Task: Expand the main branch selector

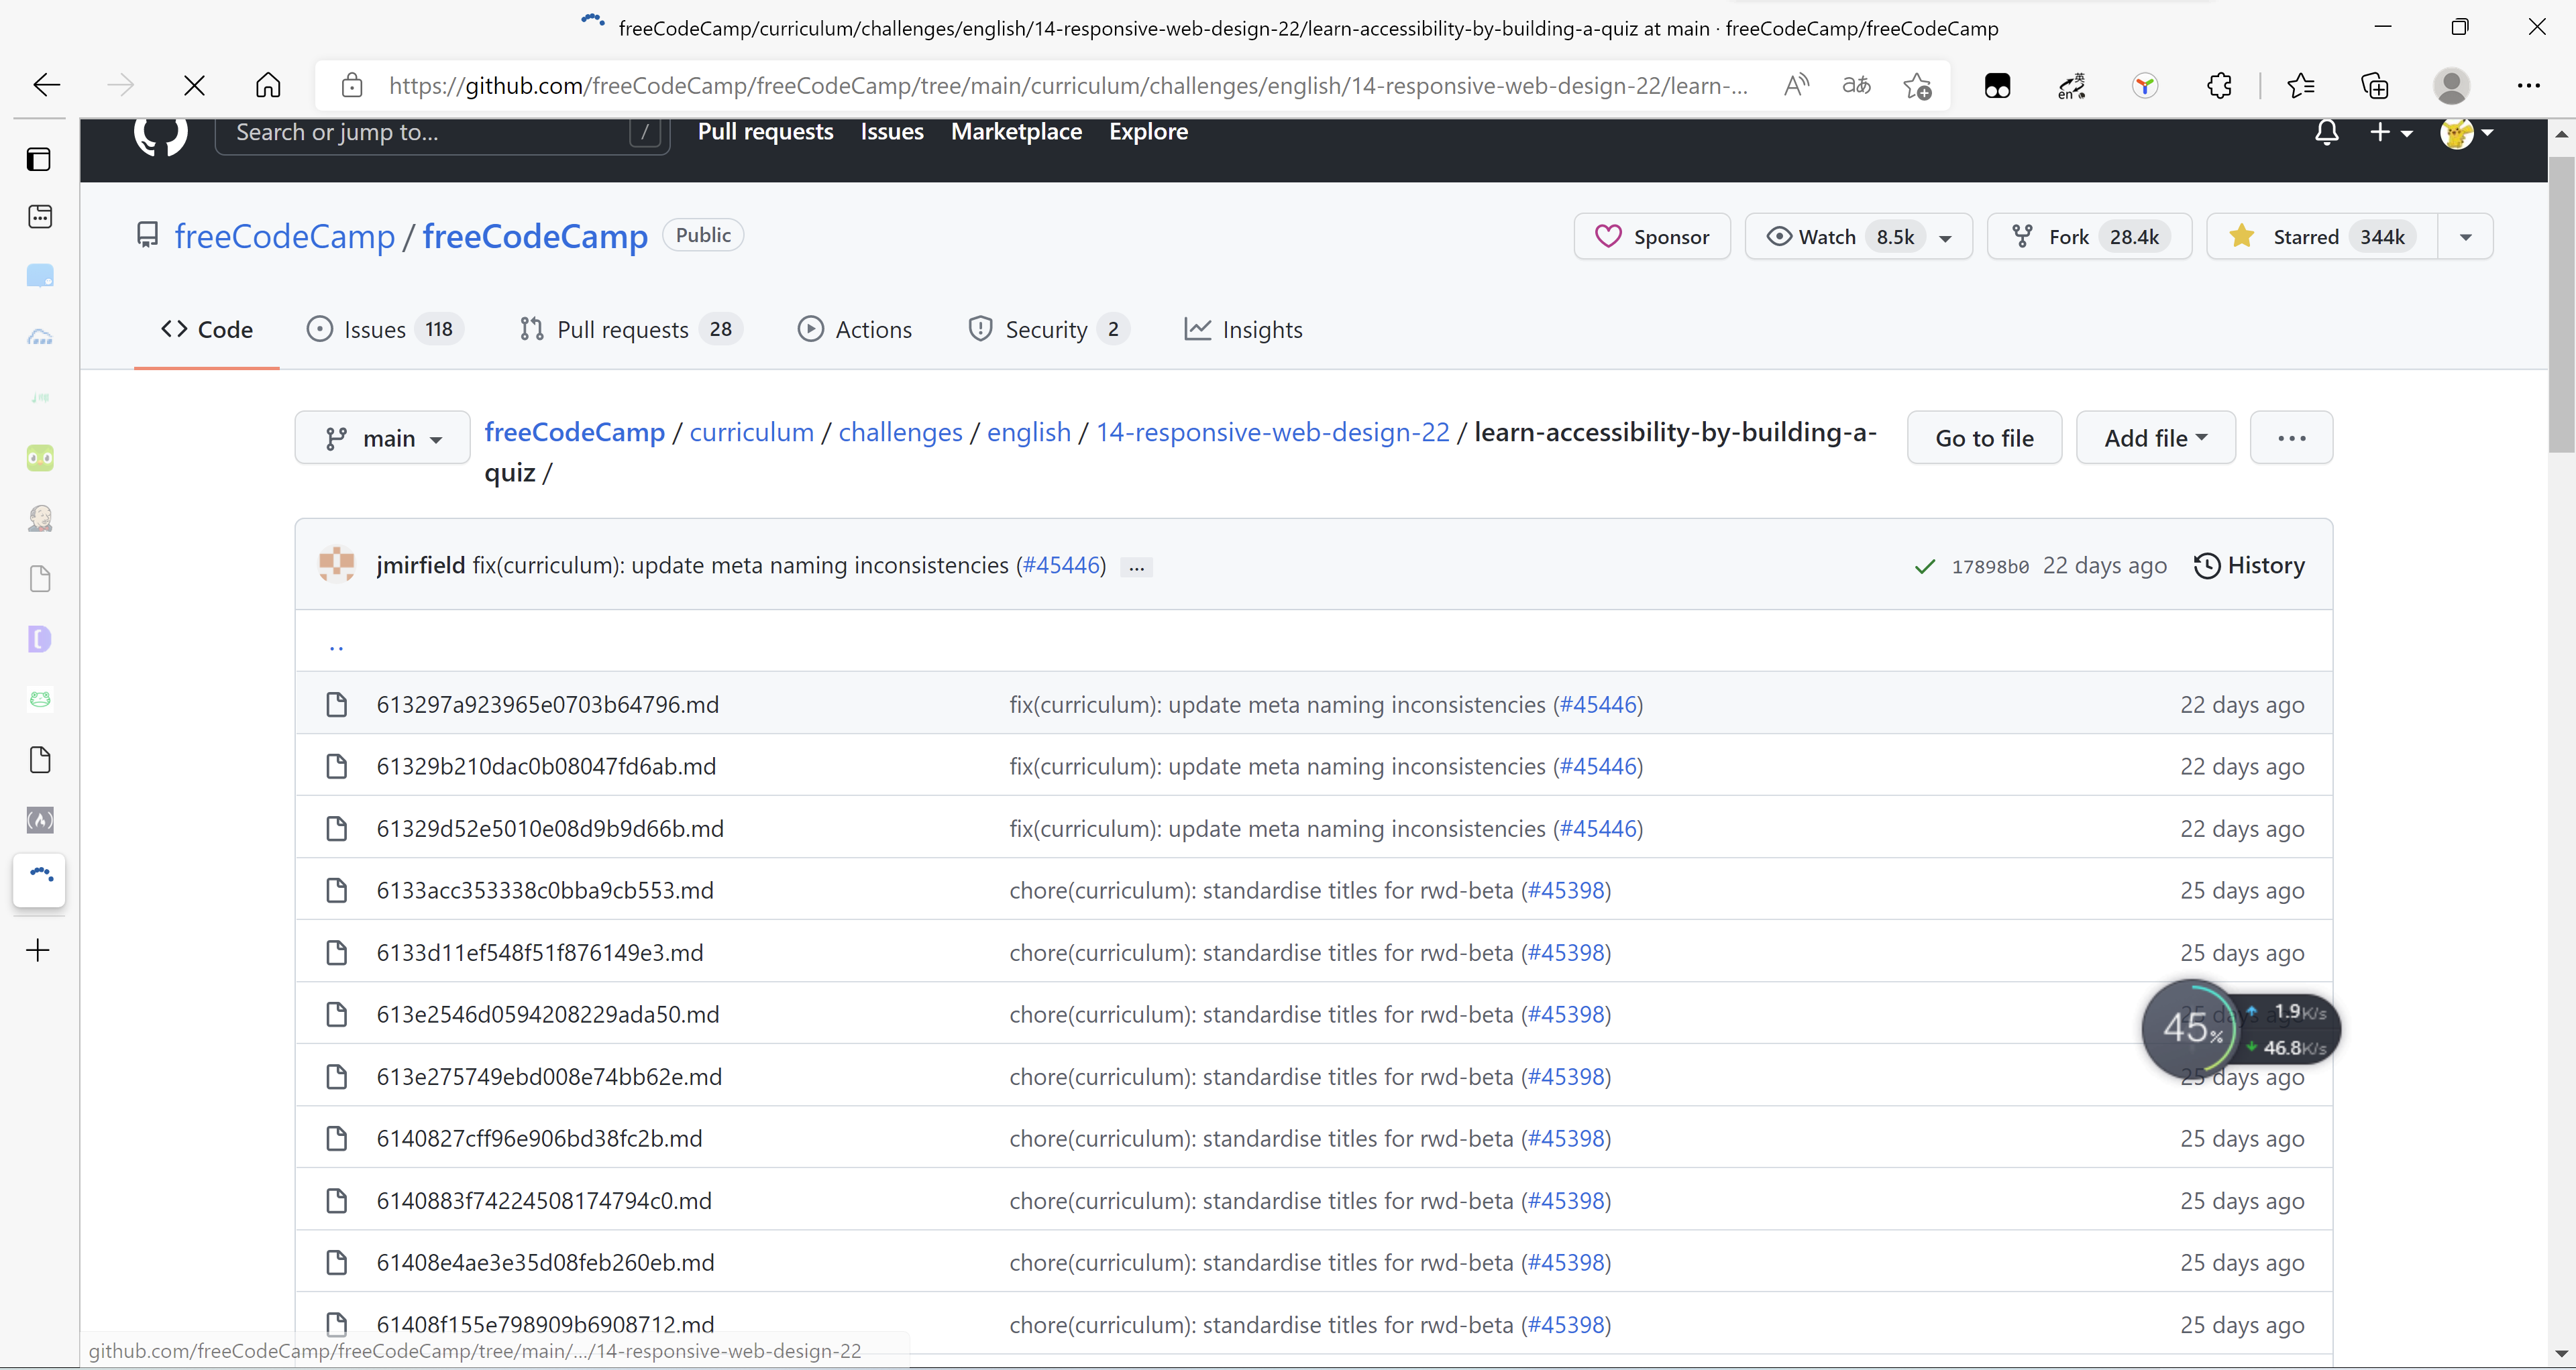Action: pos(381,437)
